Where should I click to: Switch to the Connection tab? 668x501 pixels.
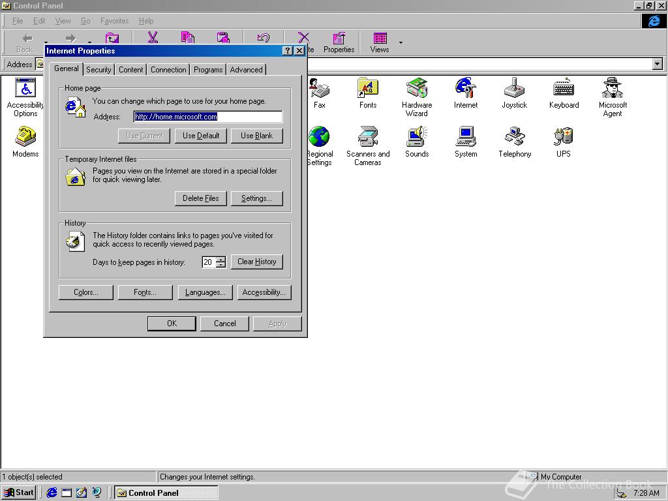[168, 70]
